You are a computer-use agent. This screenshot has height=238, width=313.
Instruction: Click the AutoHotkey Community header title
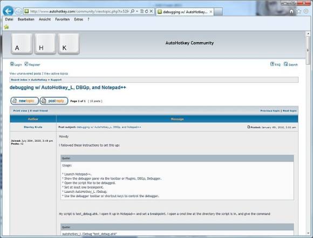189,43
